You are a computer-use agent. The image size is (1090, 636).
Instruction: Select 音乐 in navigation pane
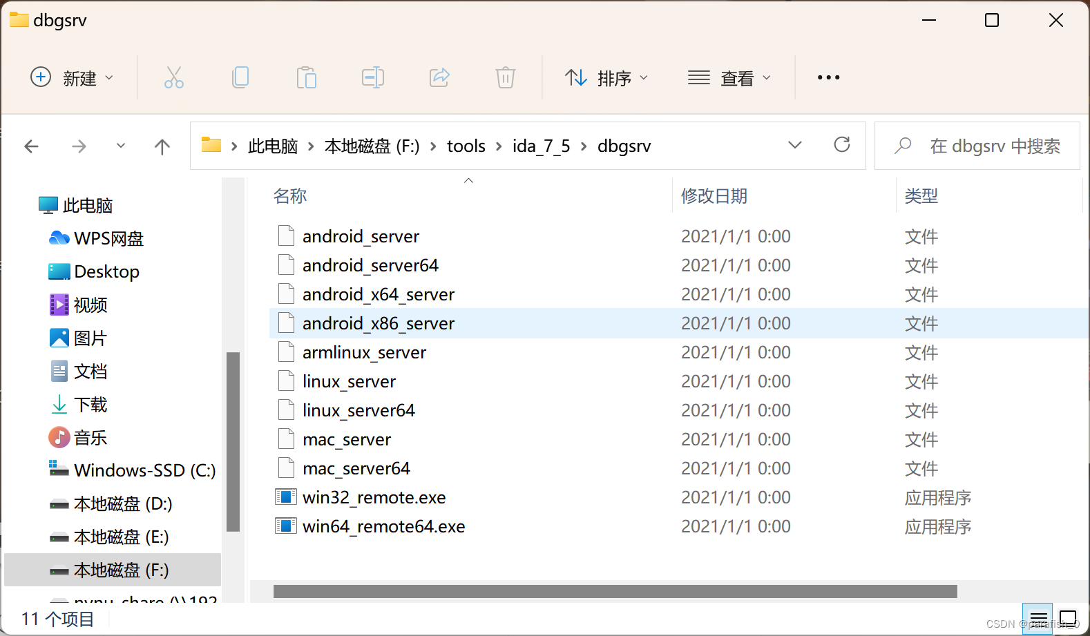(x=78, y=437)
